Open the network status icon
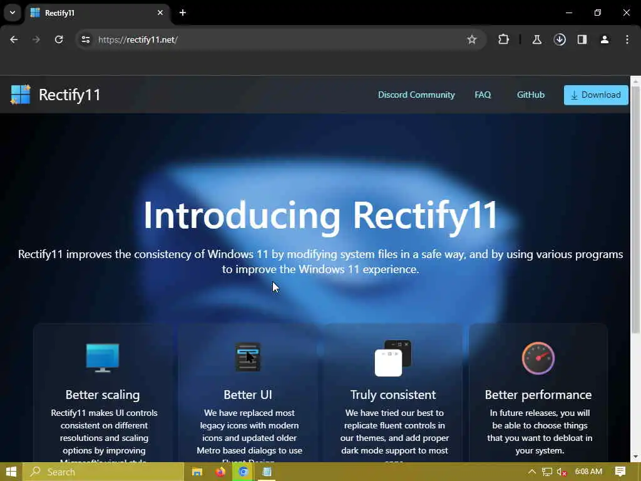This screenshot has width=641, height=481. tap(547, 472)
